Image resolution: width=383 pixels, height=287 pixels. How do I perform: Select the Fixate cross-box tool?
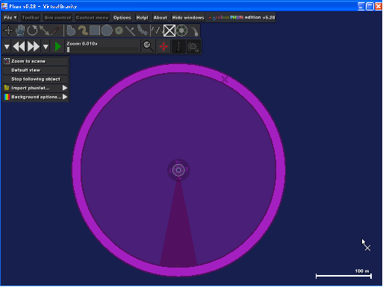pyautogui.click(x=169, y=31)
